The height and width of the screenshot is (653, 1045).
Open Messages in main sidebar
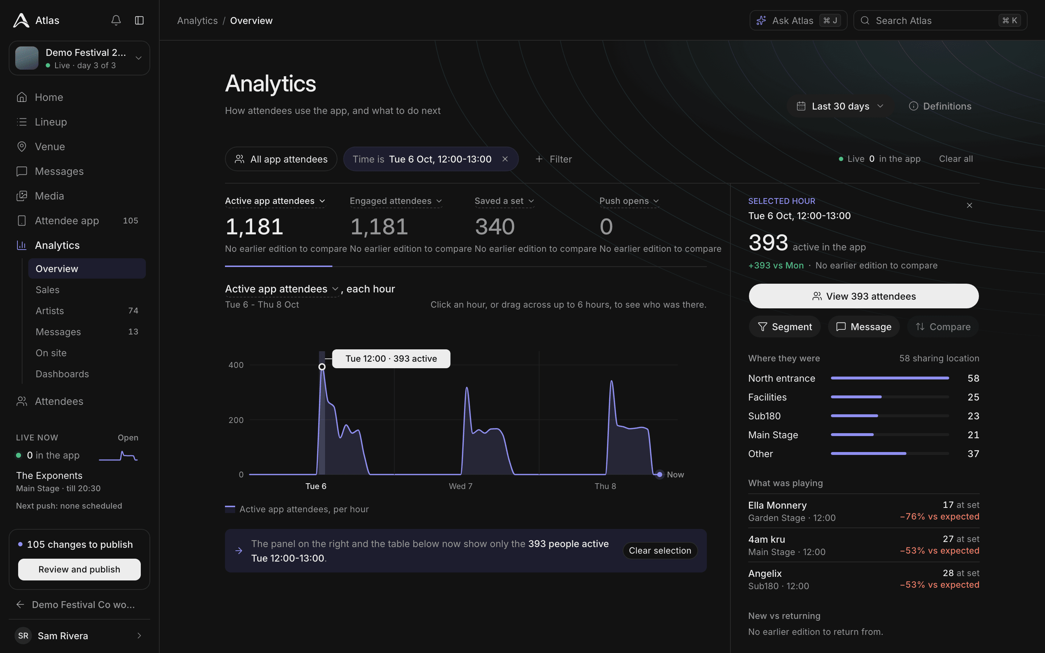point(79,171)
